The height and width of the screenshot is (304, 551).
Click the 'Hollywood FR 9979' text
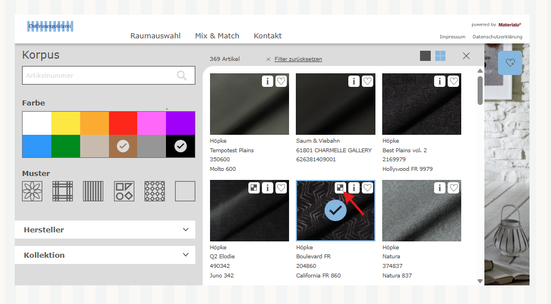click(x=407, y=169)
